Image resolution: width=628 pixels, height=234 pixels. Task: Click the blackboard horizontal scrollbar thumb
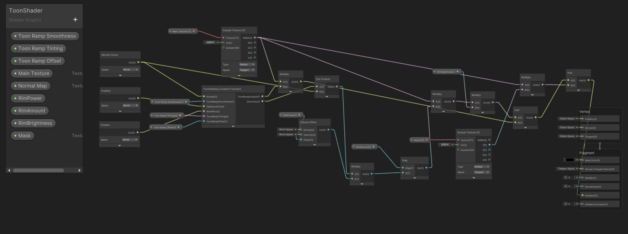click(x=38, y=170)
